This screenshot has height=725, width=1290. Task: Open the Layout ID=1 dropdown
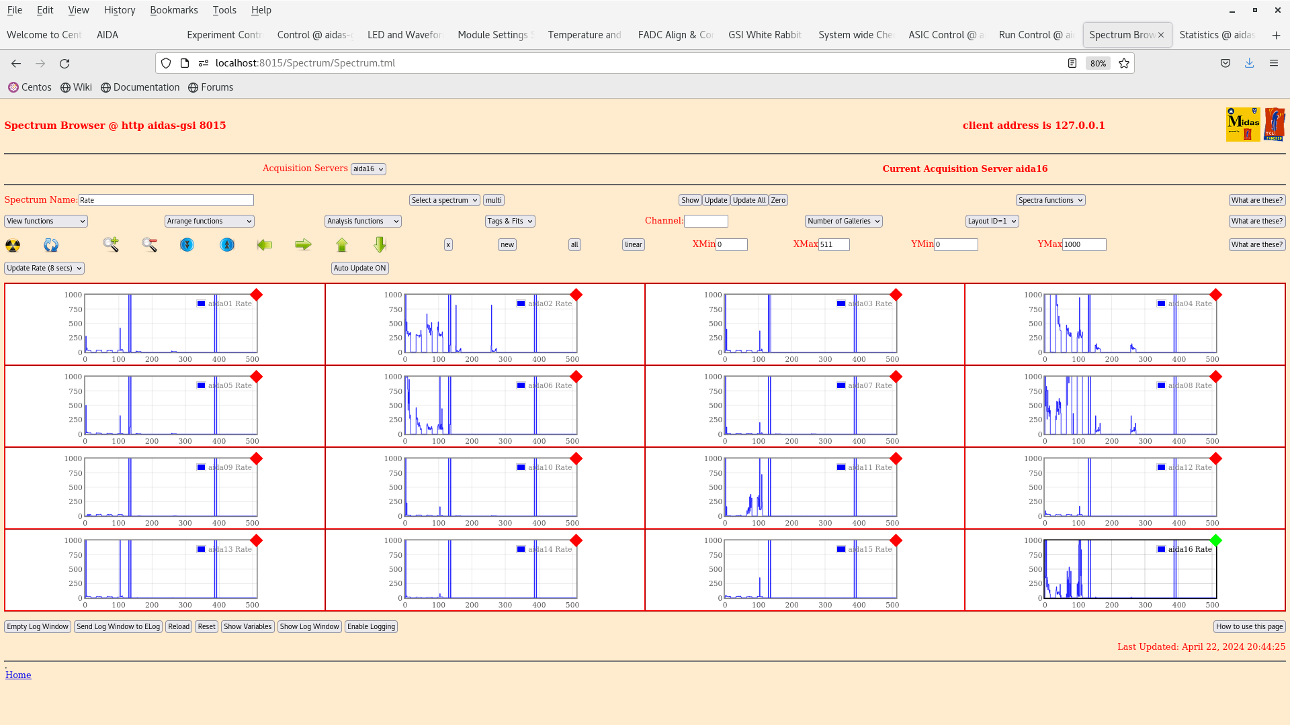tap(992, 221)
